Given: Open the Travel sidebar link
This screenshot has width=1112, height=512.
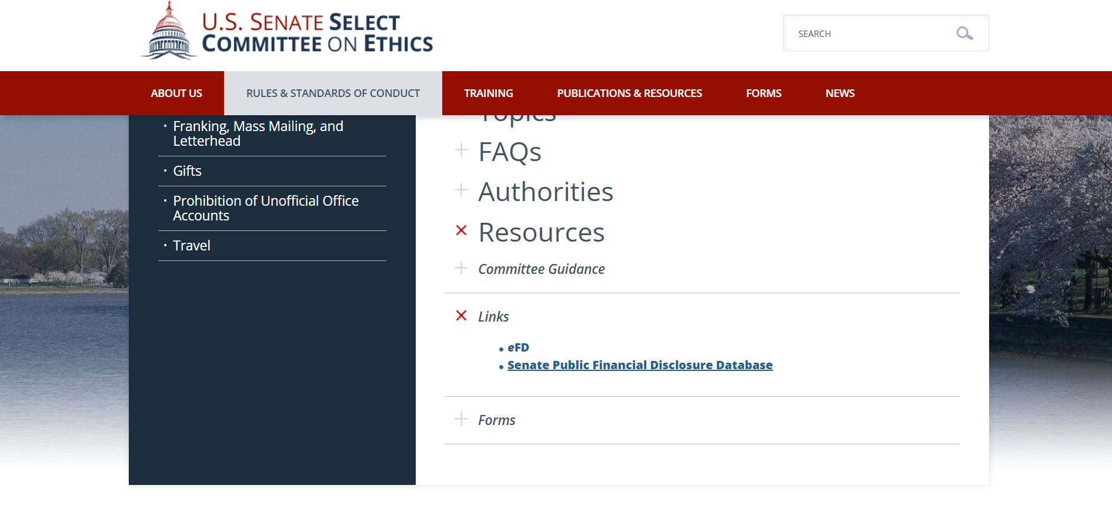Looking at the screenshot, I should 192,246.
